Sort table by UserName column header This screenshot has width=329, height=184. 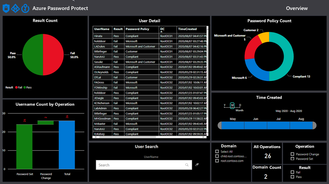pyautogui.click(x=102, y=29)
